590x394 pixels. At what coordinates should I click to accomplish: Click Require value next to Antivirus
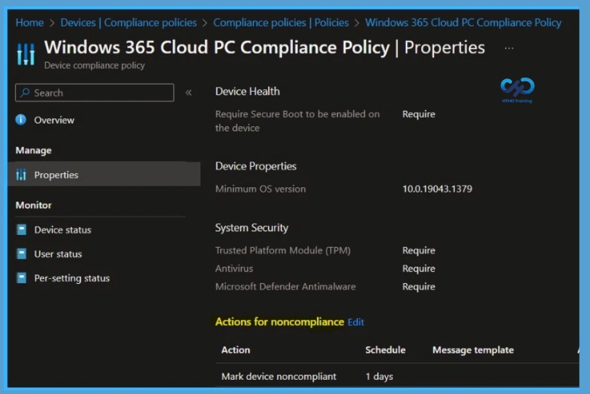(419, 269)
